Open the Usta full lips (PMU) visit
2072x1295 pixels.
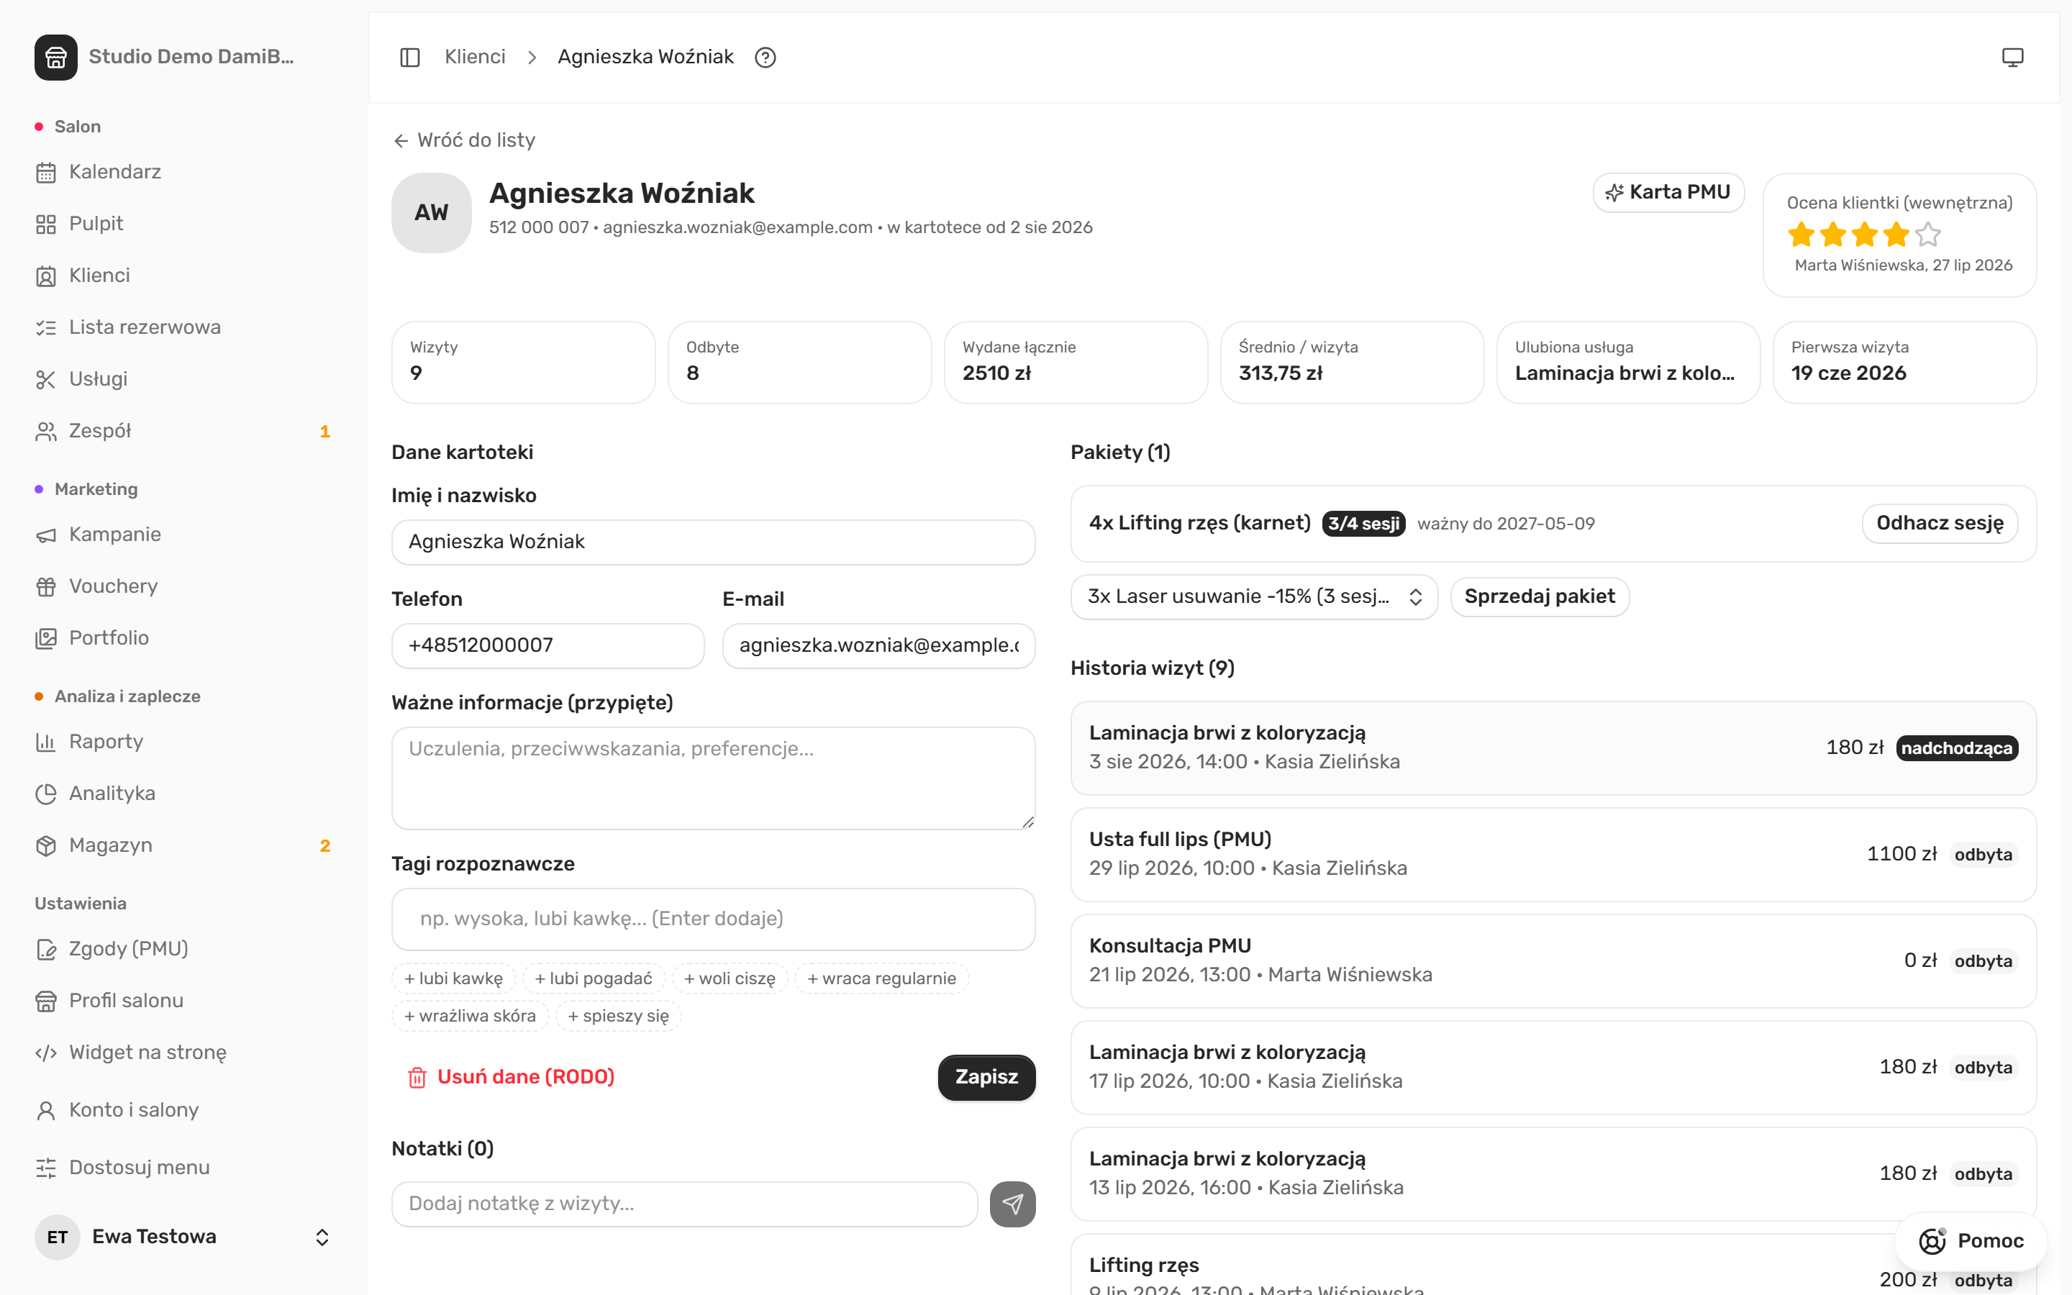pos(1553,854)
